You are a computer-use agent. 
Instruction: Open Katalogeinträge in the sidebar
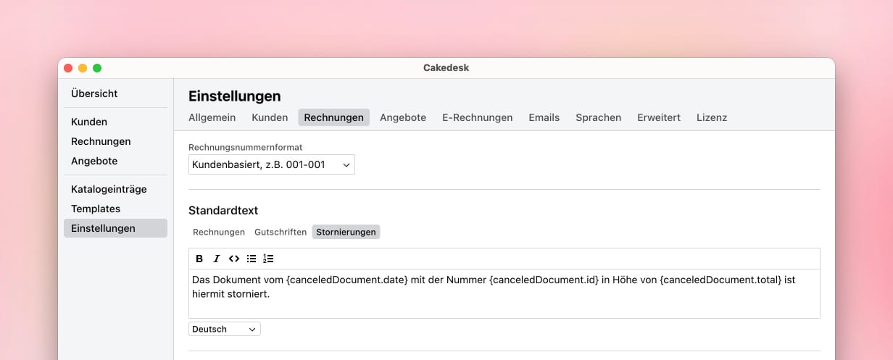point(115,189)
